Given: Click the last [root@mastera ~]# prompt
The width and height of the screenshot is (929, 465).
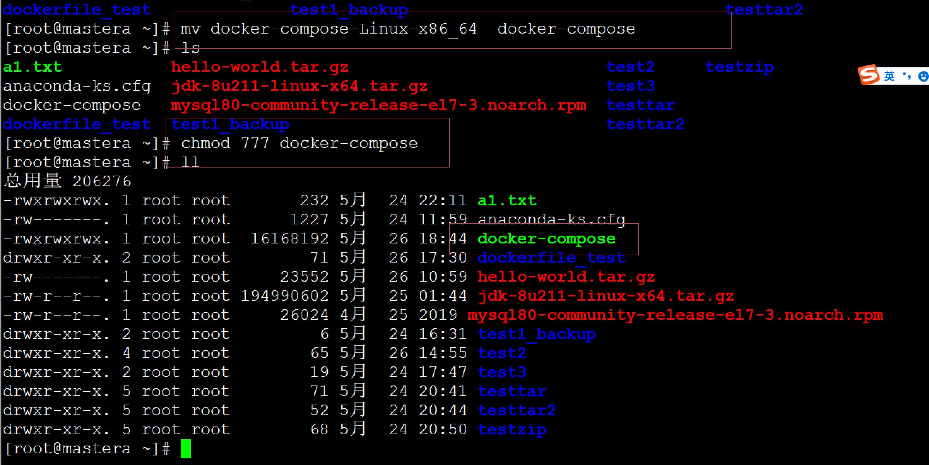Looking at the screenshot, I should [87, 449].
